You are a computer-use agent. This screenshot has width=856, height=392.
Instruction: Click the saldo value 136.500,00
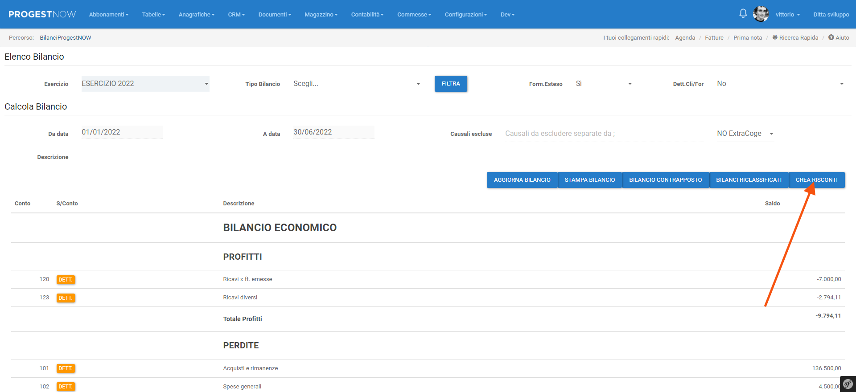pos(827,368)
